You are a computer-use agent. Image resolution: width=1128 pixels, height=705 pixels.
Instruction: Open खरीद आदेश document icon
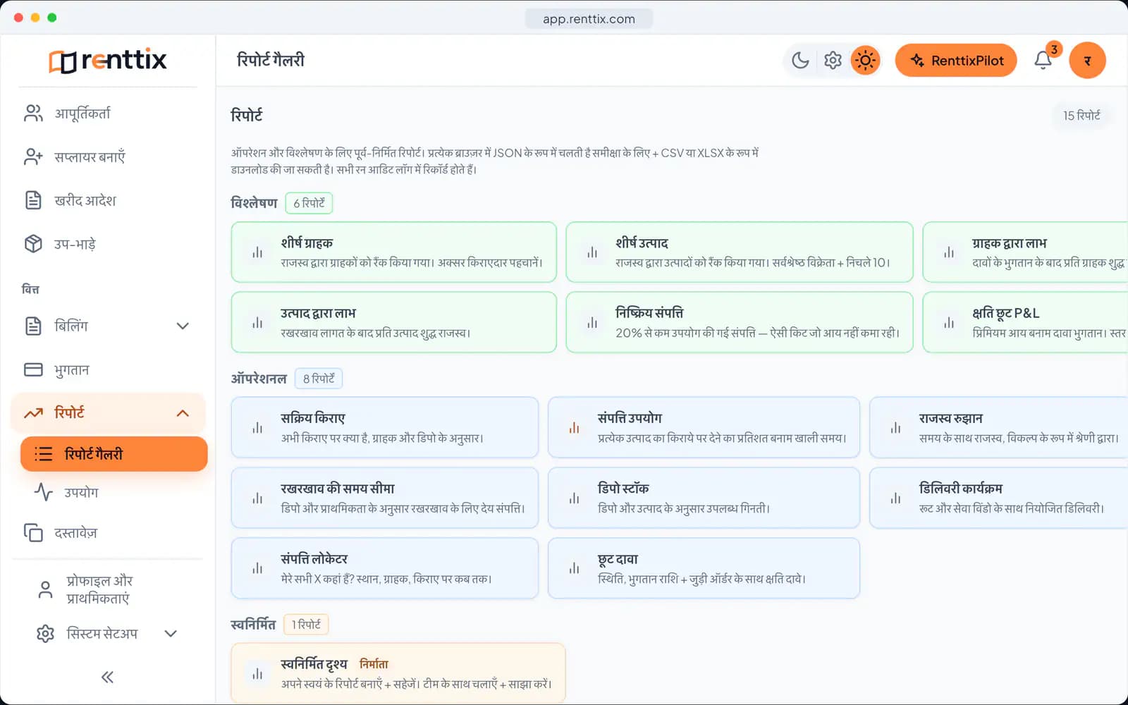pyautogui.click(x=33, y=200)
